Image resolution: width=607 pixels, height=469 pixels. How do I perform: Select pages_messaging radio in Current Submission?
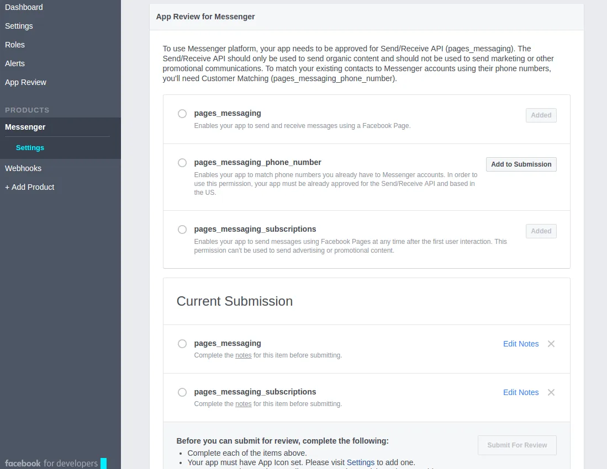(182, 344)
